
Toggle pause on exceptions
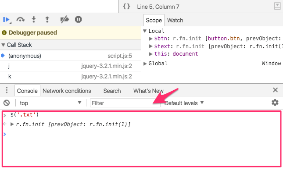(x=78, y=19)
